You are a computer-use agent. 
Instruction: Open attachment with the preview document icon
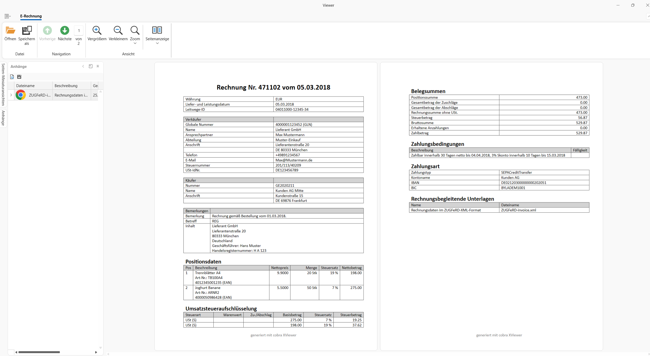point(12,77)
